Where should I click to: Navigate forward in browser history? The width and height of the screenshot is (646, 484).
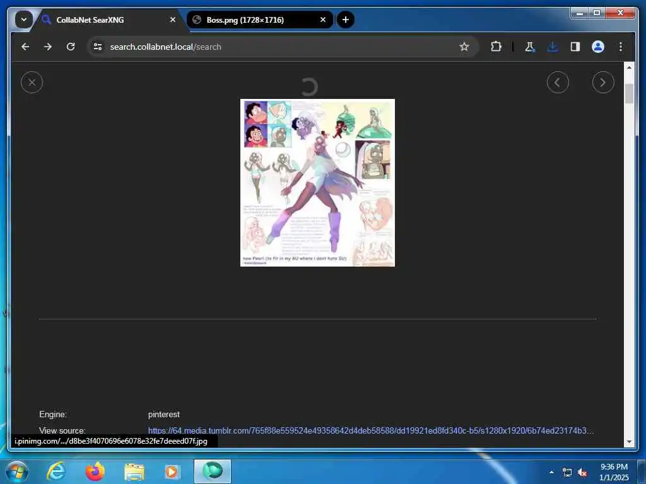click(x=48, y=47)
